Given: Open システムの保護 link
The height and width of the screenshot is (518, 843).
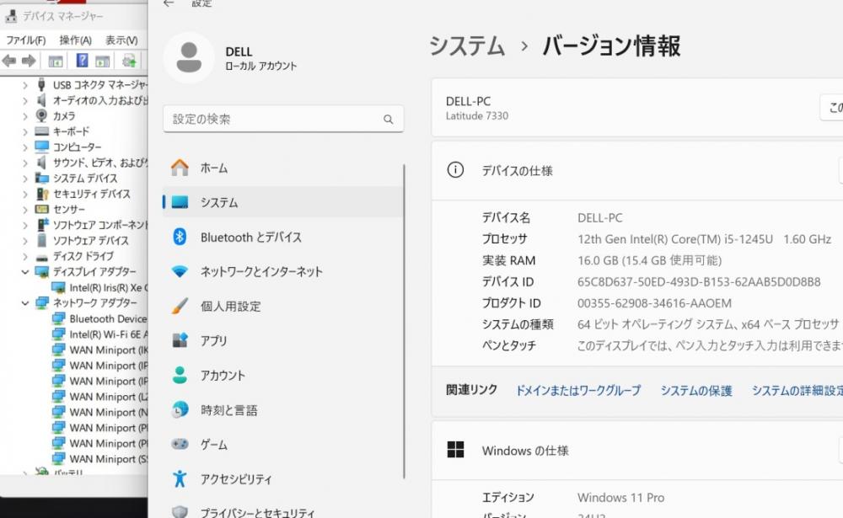Looking at the screenshot, I should pyautogui.click(x=696, y=391).
